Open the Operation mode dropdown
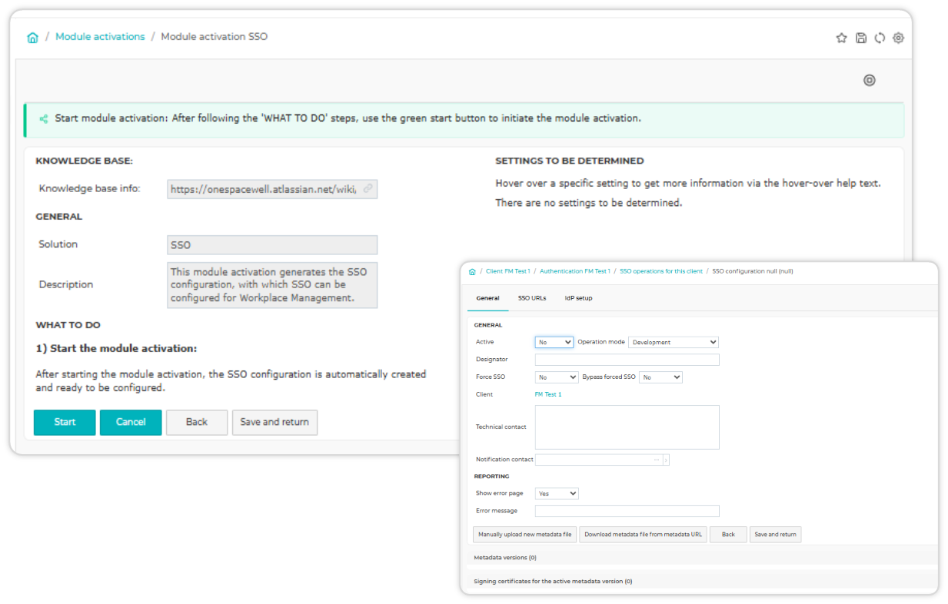948x604 pixels. click(x=674, y=342)
